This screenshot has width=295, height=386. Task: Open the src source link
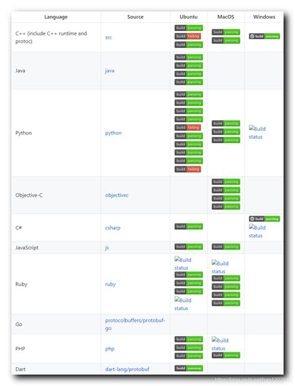[x=108, y=37]
